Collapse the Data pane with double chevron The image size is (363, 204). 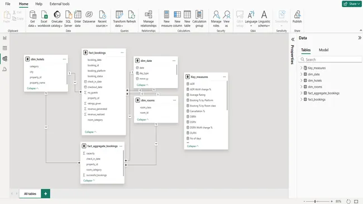[x=360, y=38]
